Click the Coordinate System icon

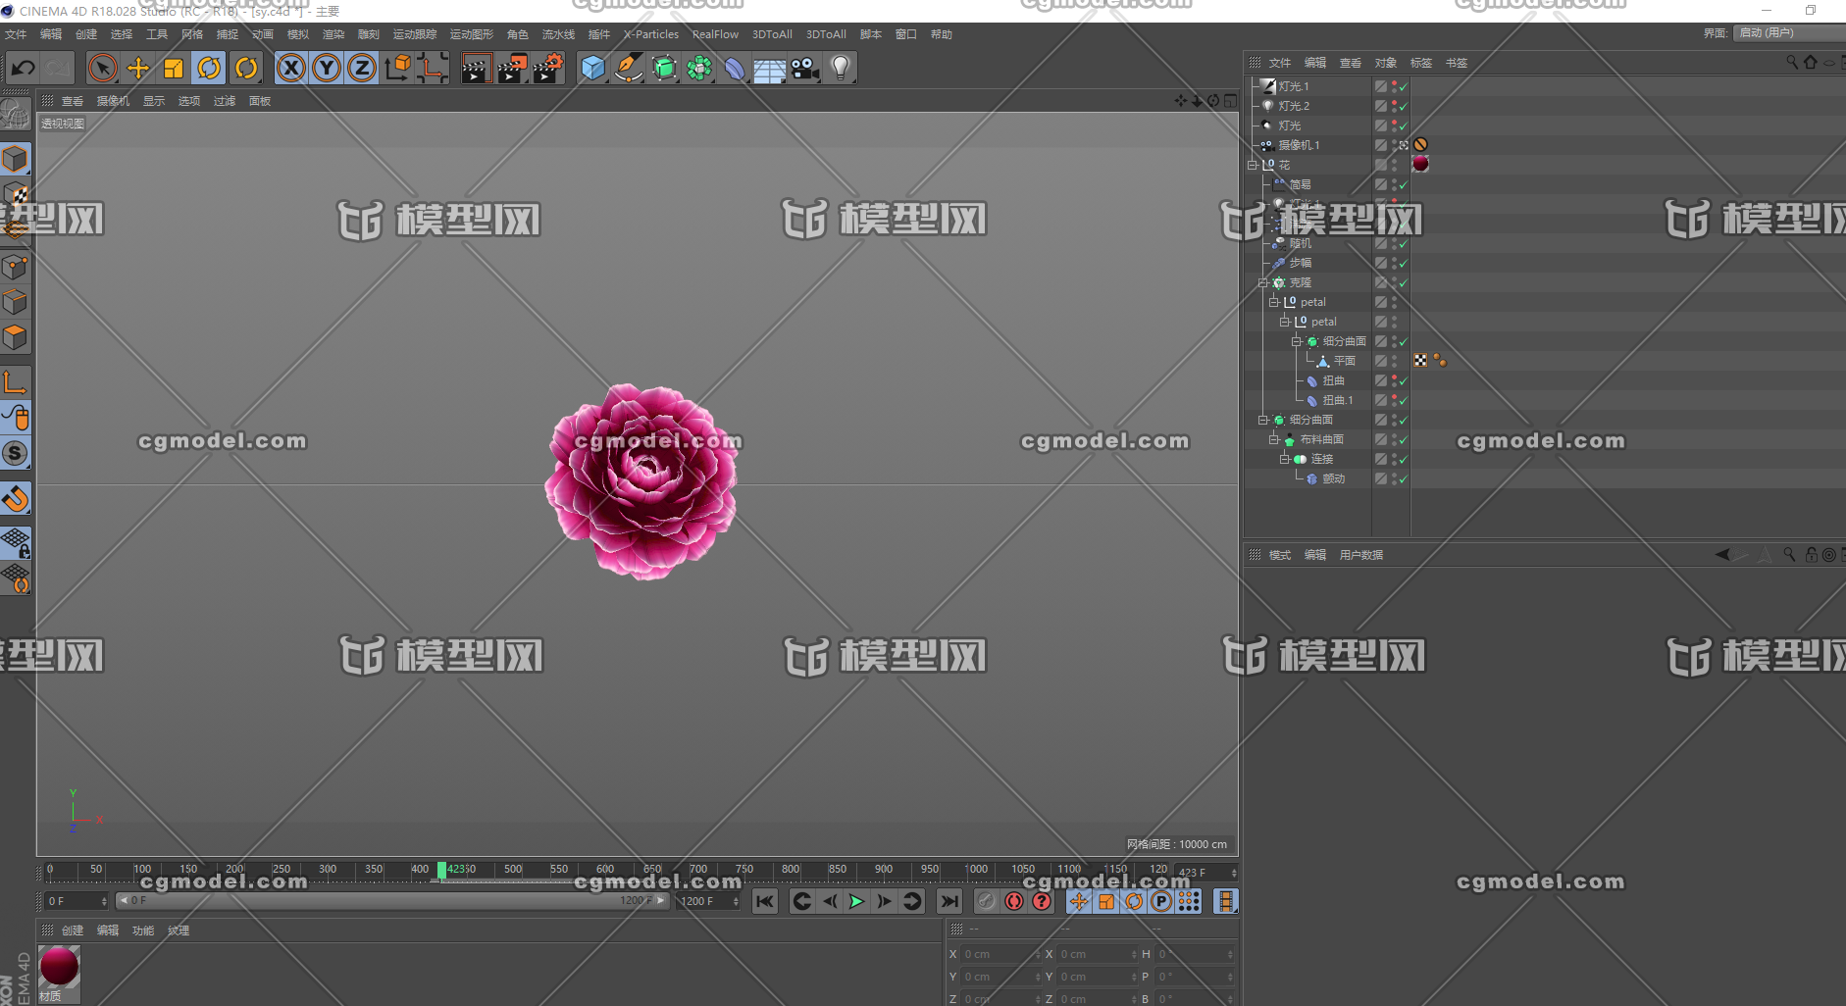coord(397,68)
